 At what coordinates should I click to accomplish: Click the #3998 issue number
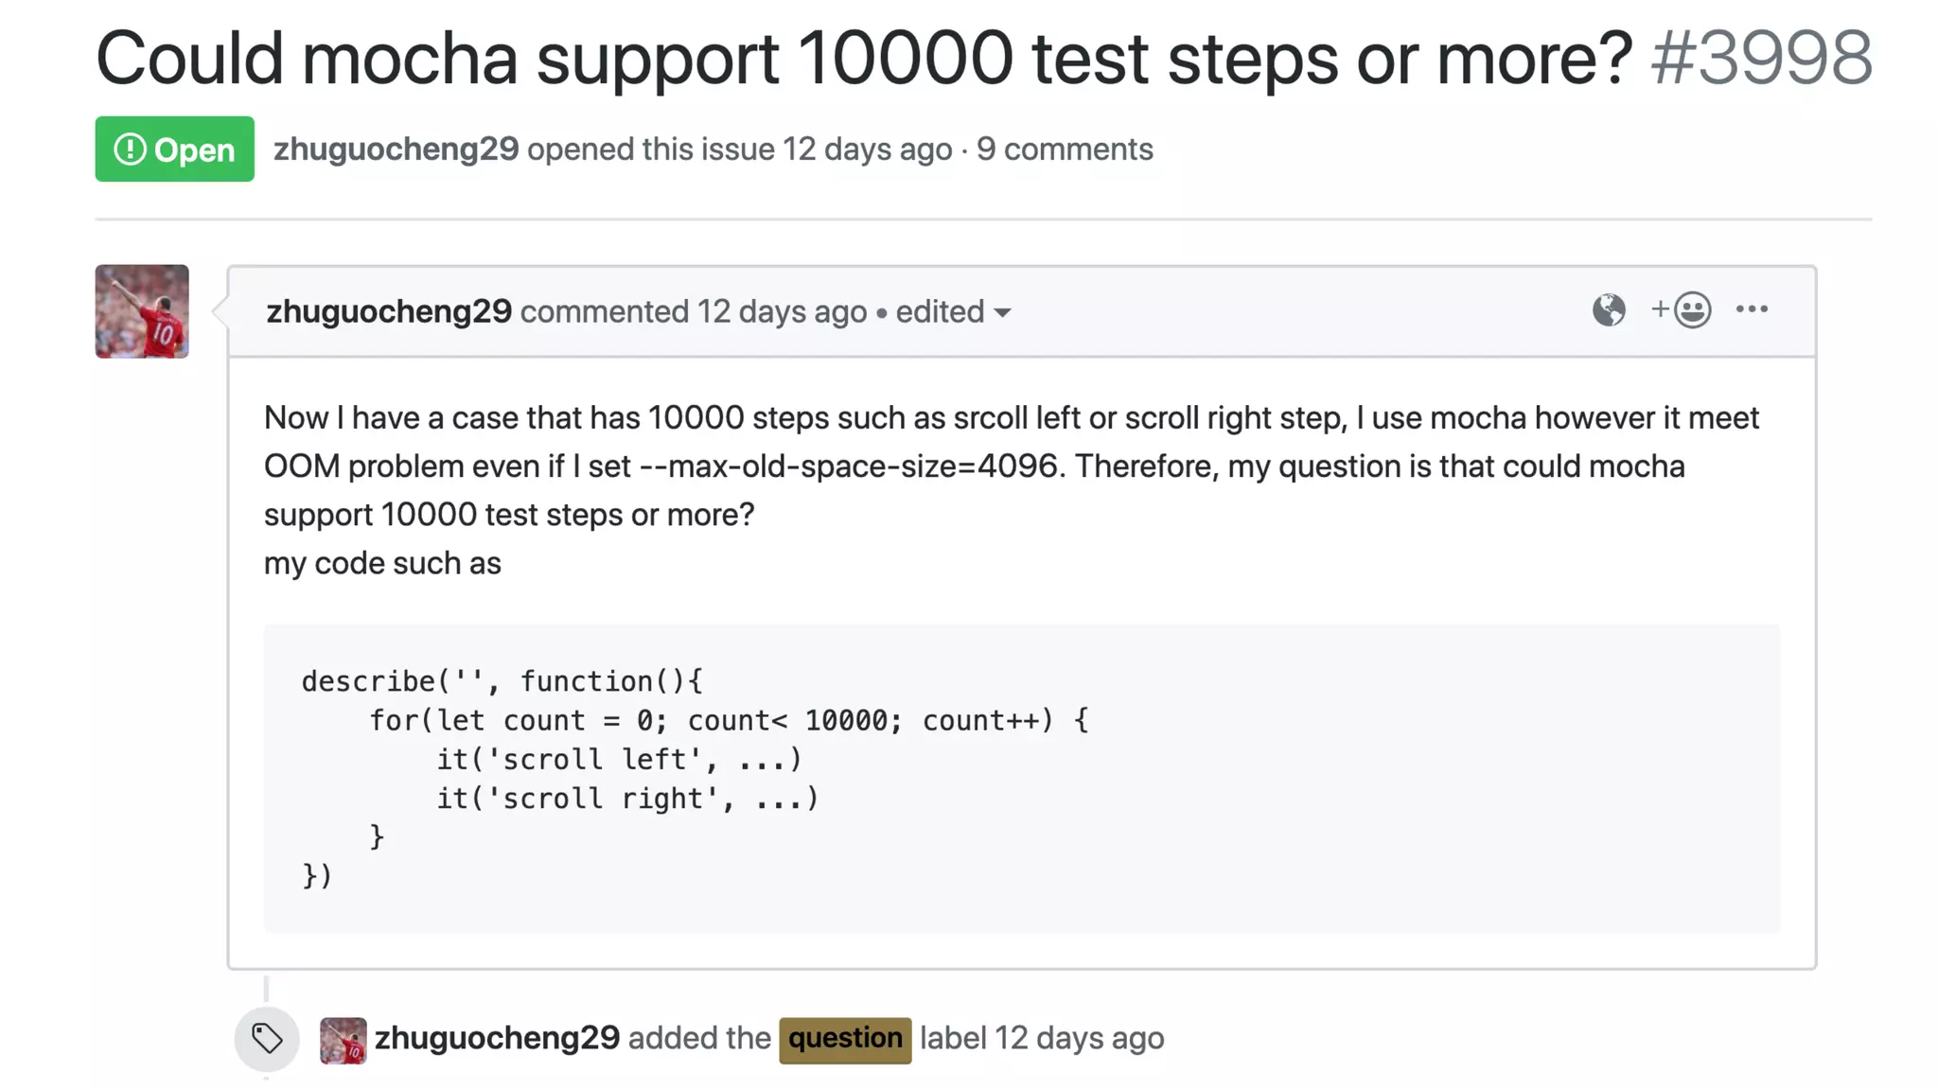(1761, 59)
